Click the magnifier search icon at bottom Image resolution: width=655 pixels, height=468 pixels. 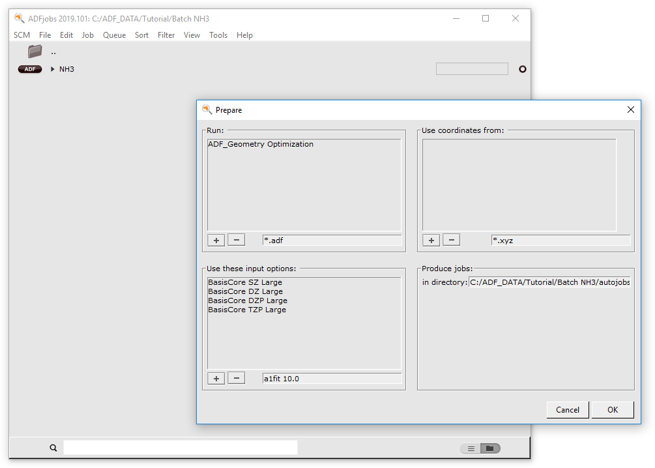coord(53,447)
